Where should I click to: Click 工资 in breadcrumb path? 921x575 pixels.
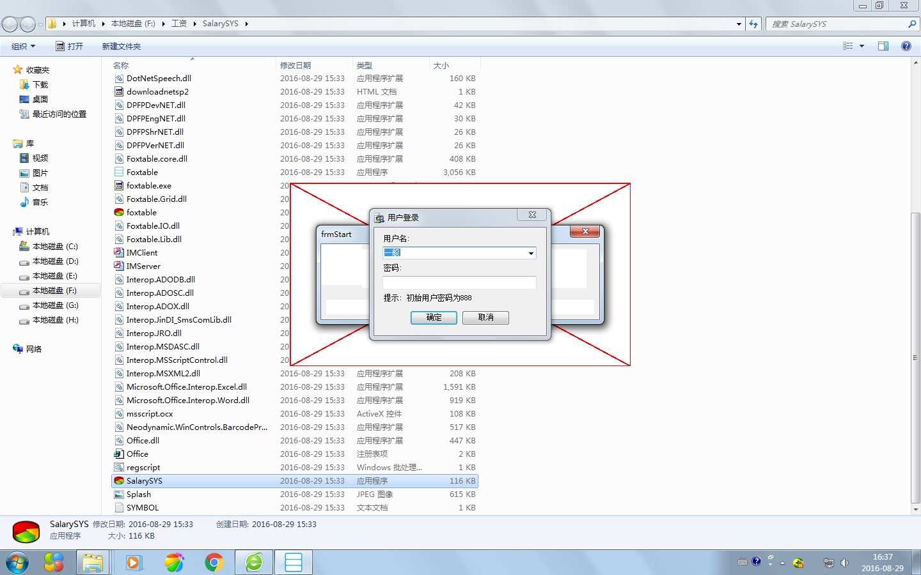pos(179,24)
